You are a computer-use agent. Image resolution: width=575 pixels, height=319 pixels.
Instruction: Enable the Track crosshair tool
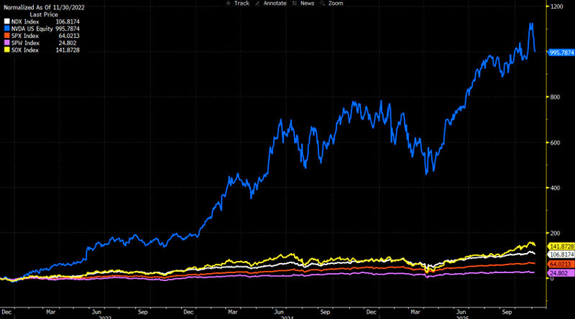pyautogui.click(x=239, y=4)
